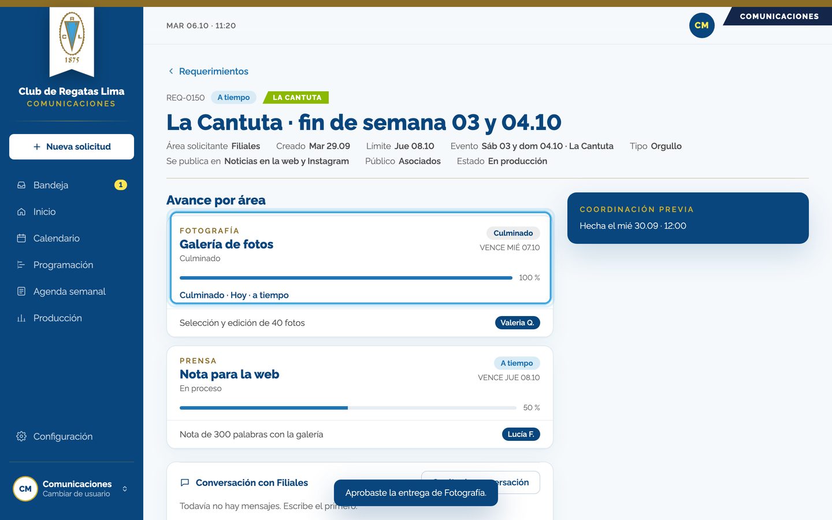Open Bandeja in the sidebar
This screenshot has width=832, height=520.
point(72,185)
